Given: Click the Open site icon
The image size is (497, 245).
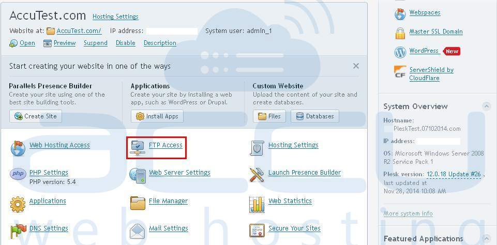Looking at the screenshot, I should [13, 43].
